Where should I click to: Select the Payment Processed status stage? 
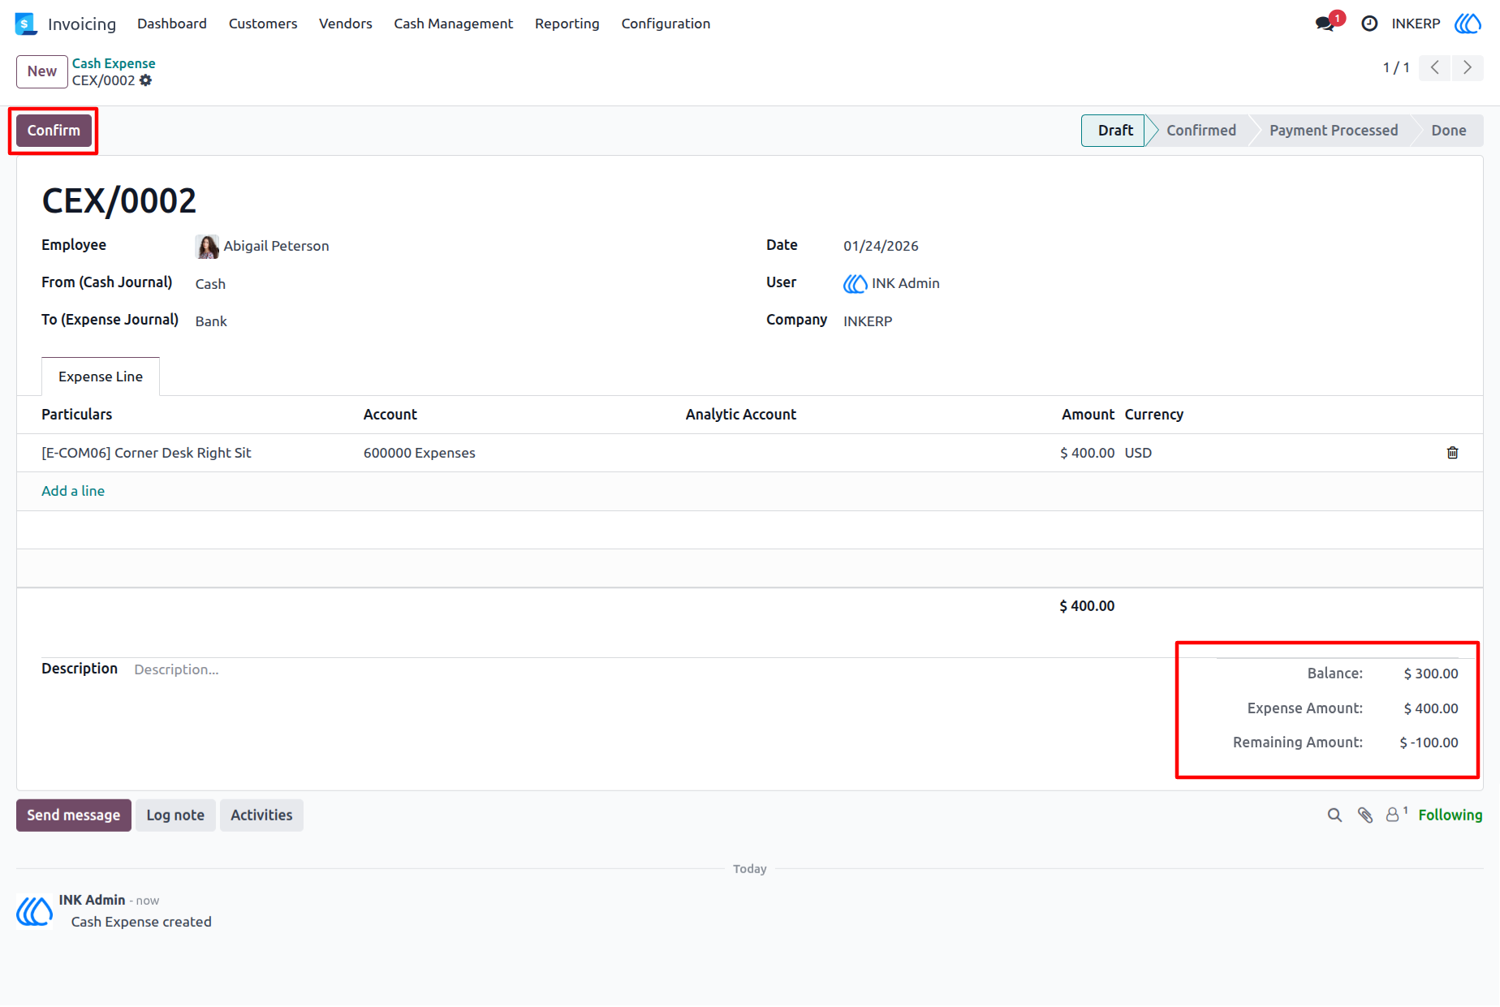(x=1334, y=131)
